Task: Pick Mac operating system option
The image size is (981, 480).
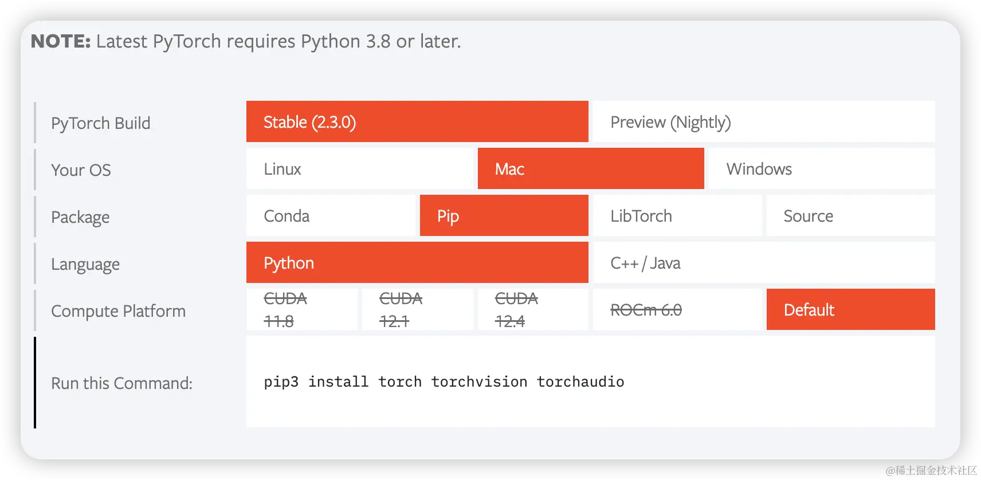Action: 591,168
